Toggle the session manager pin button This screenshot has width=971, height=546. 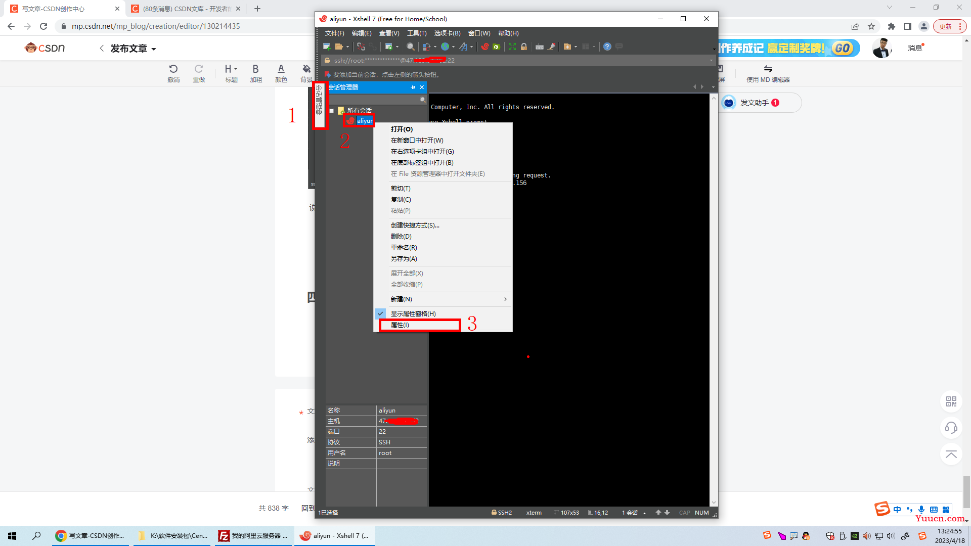coord(413,87)
